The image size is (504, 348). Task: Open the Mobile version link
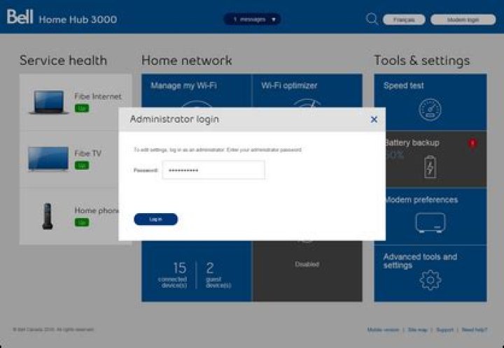pos(383,330)
